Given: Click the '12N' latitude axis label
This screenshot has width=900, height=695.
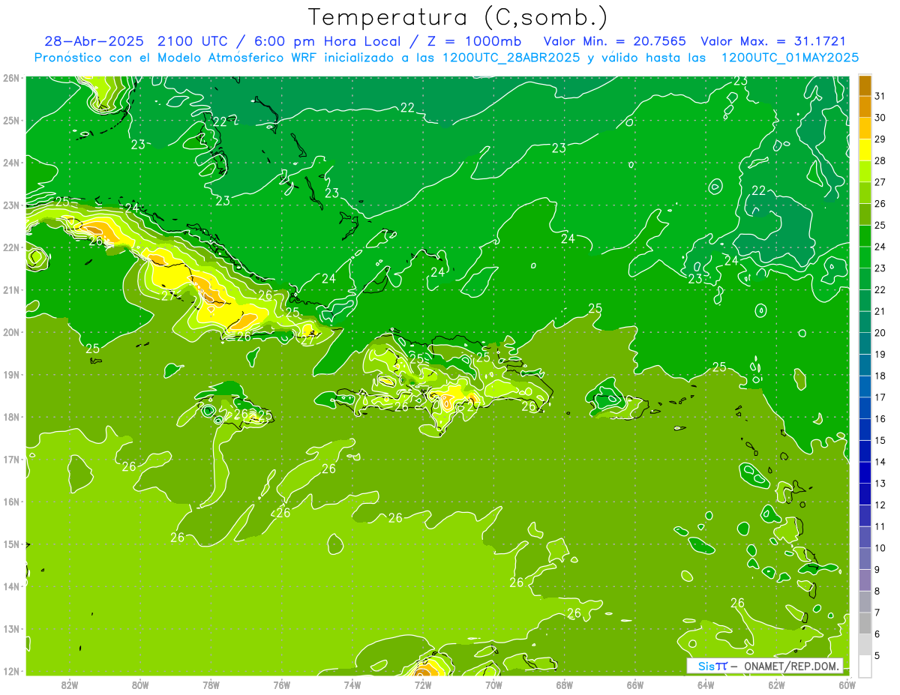Looking at the screenshot, I should 10,671.
